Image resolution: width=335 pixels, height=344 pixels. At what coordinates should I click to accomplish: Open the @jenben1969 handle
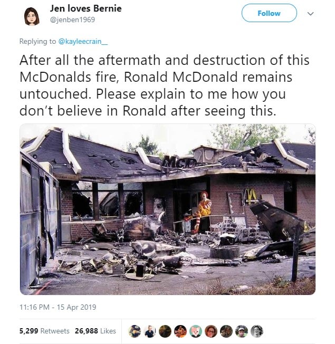click(73, 20)
